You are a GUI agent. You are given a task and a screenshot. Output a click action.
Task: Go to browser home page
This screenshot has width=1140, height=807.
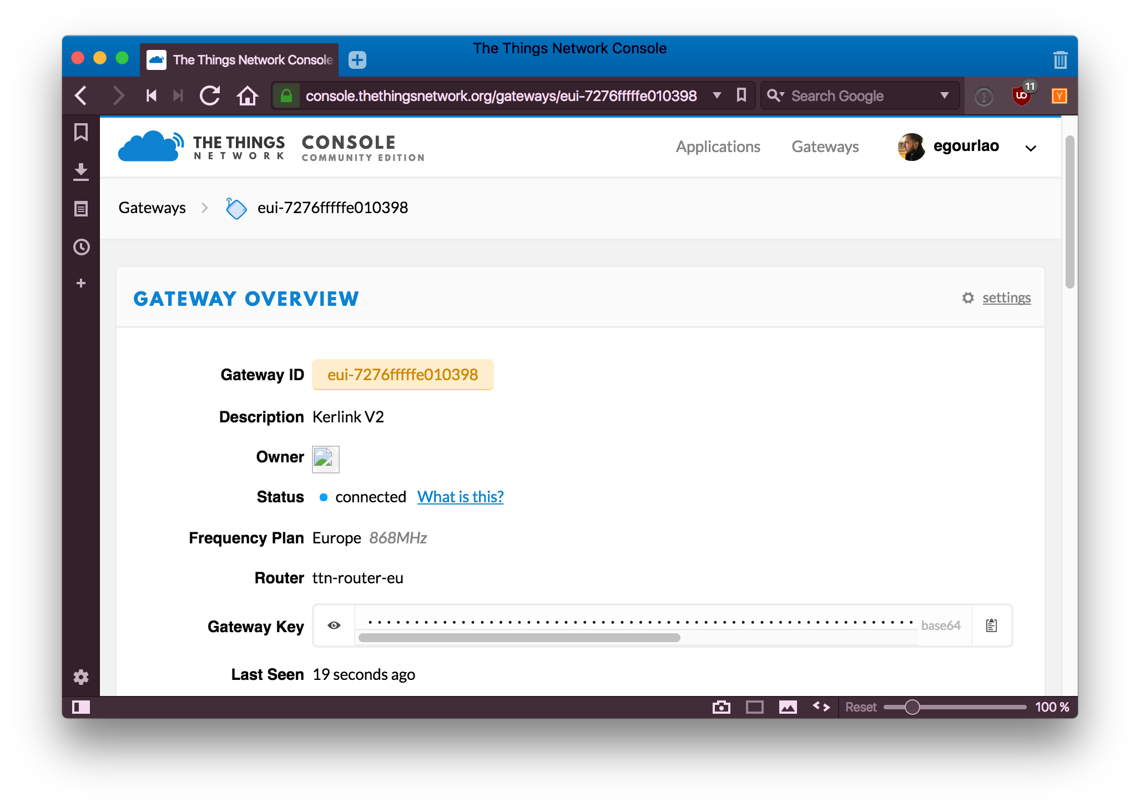click(x=248, y=95)
